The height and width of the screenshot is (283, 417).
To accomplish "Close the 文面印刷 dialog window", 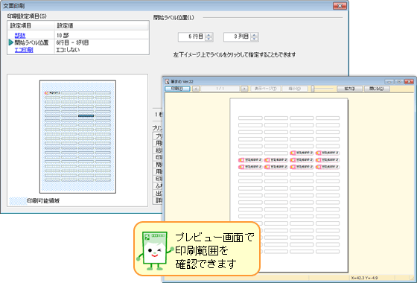I will click(x=340, y=6).
